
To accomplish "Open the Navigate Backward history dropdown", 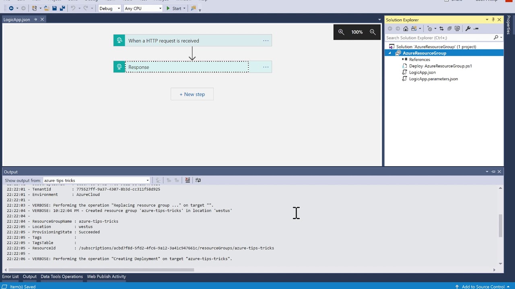I will pyautogui.click(x=16, y=8).
